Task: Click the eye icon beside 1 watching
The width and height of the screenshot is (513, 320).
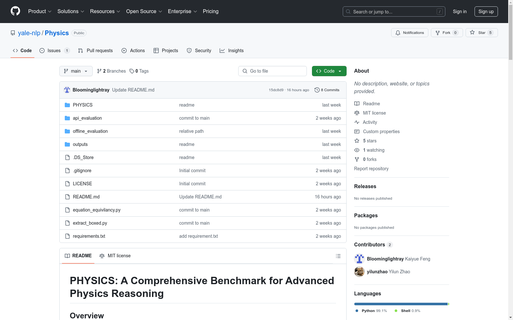Action: [357, 150]
